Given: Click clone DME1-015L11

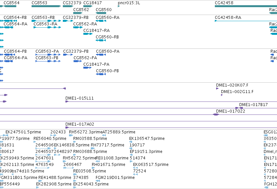Looking at the screenshot, I should click(x=171, y=101).
